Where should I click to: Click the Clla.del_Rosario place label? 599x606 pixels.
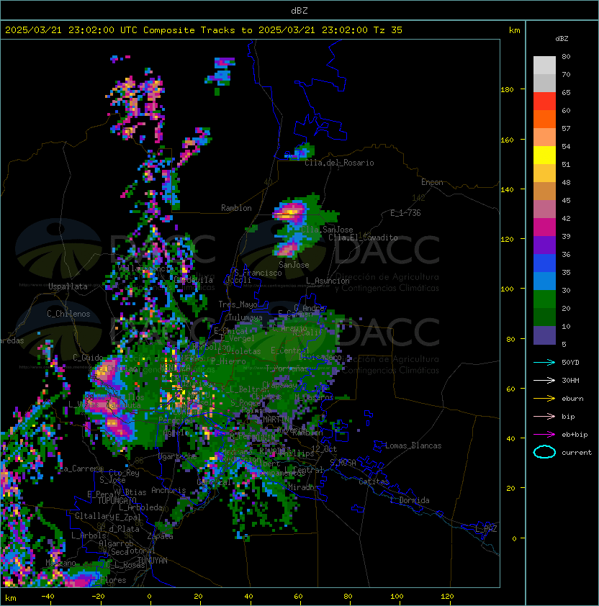339,163
